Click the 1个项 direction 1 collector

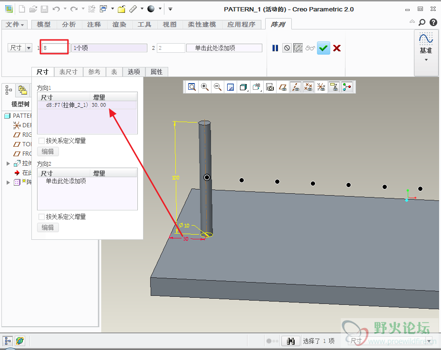(x=109, y=48)
